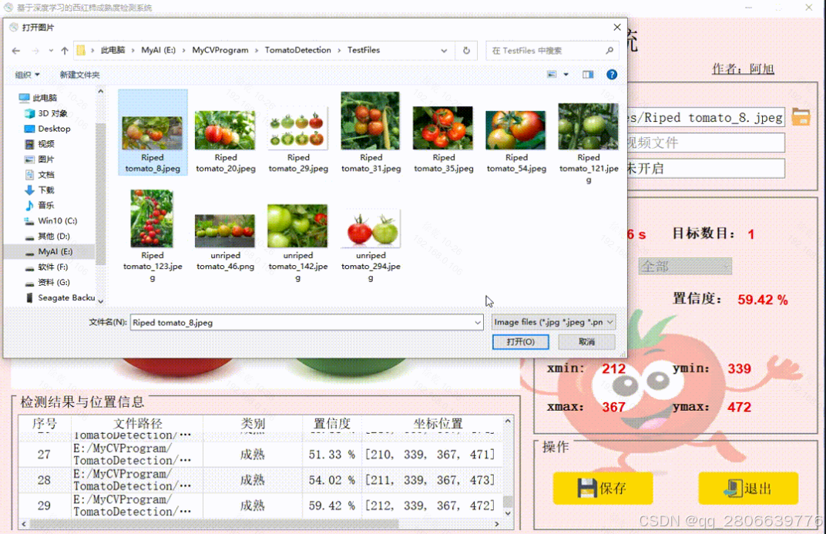Image resolution: width=826 pixels, height=534 pixels.
Task: Refresh the TestFiles folder view
Action: coord(466,51)
